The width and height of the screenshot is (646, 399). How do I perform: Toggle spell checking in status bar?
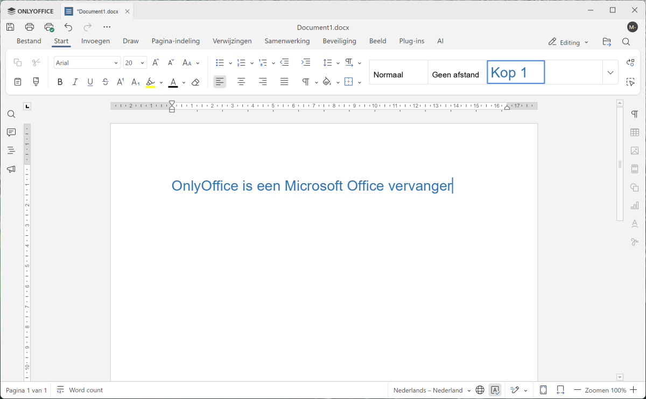495,390
